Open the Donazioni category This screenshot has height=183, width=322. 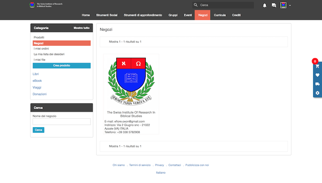(39, 94)
